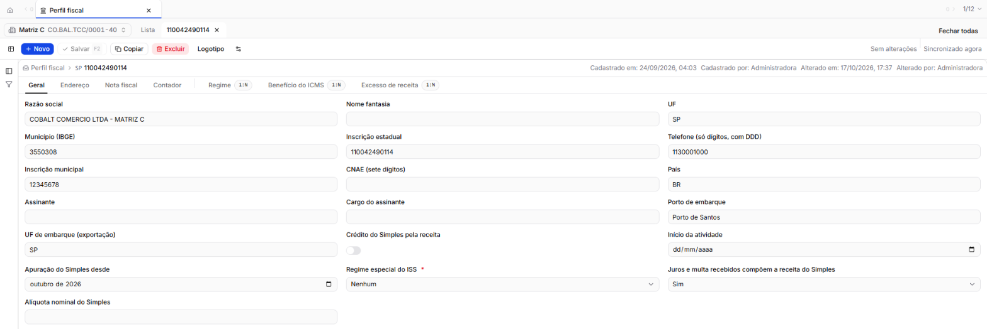
Task: Click the Porto de embarque field
Action: 824,217
